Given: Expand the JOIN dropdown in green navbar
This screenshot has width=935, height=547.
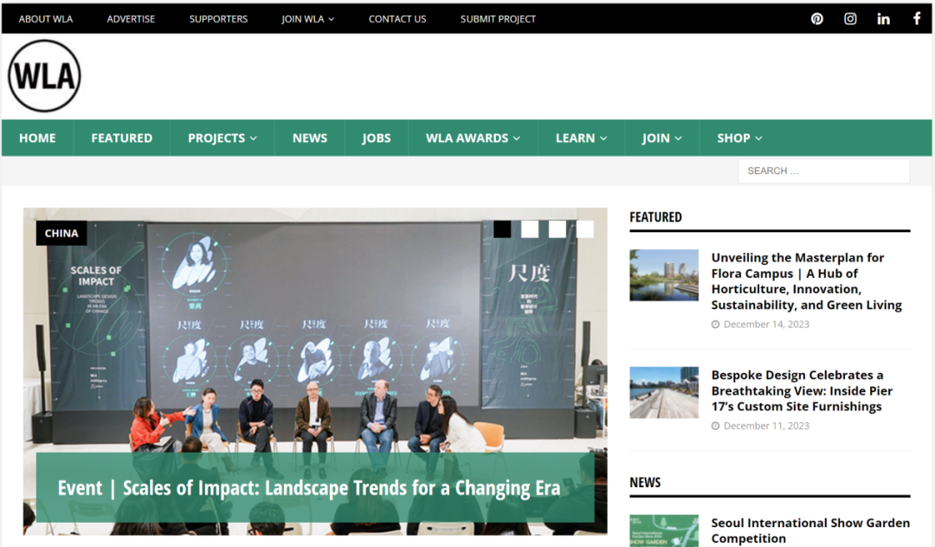Looking at the screenshot, I should coord(662,138).
